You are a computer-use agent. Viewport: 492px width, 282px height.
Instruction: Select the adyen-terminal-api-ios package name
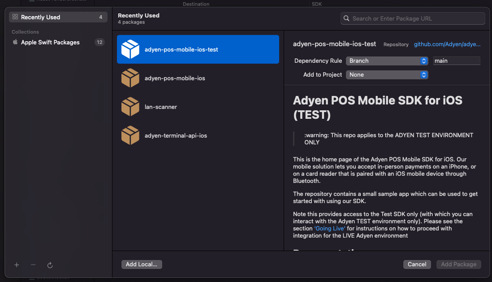click(176, 136)
